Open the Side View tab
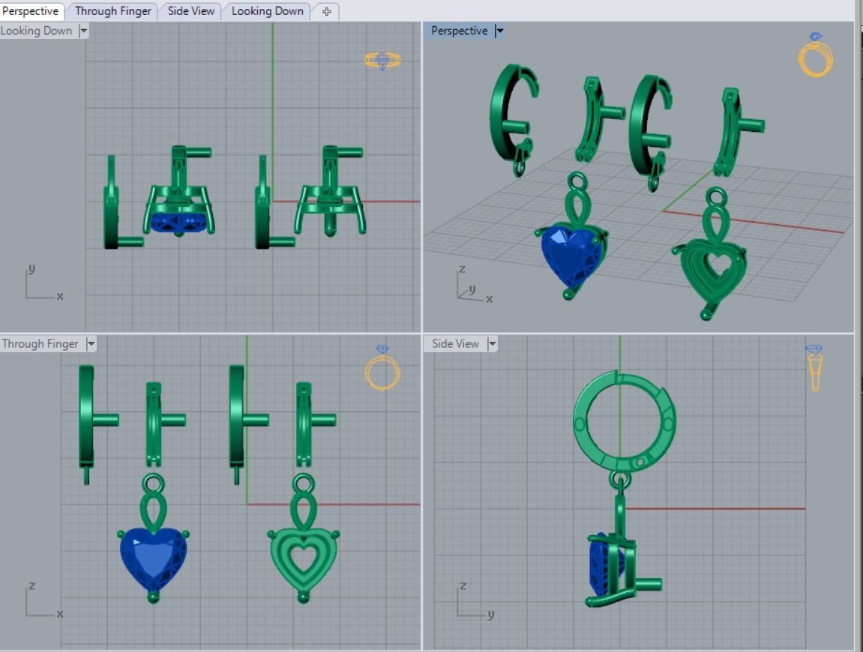This screenshot has width=863, height=652. coord(190,11)
